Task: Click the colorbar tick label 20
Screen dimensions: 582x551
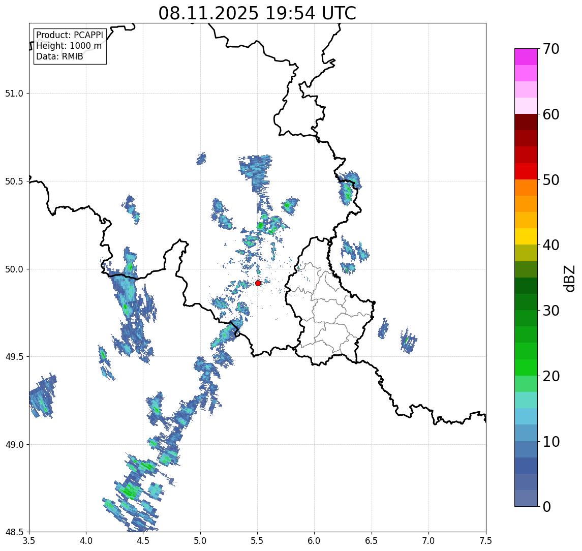Action: point(551,376)
